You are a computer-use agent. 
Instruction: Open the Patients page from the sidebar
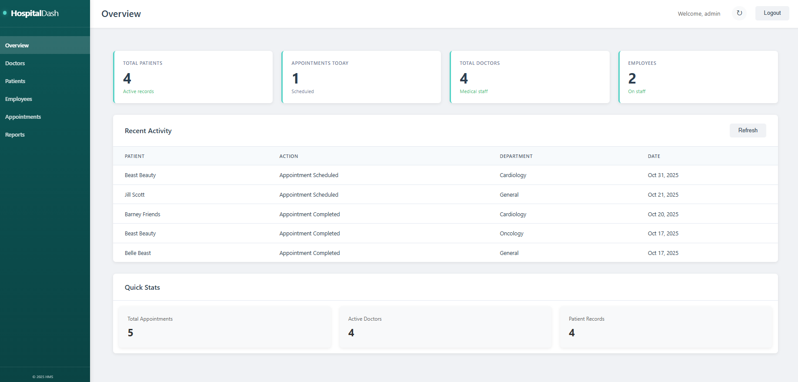coord(45,81)
